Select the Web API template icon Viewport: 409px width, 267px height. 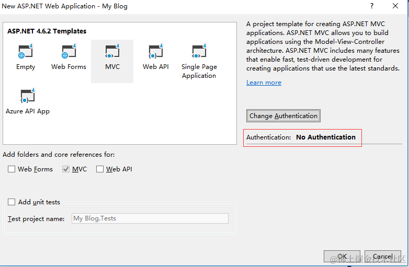(156, 51)
